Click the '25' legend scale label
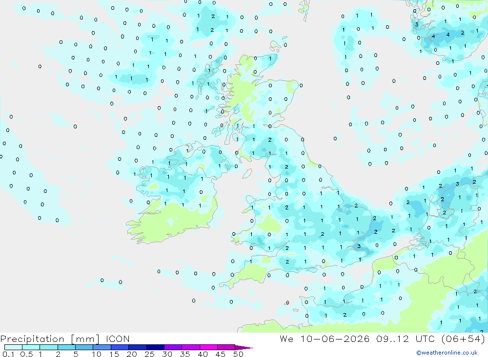The height and width of the screenshot is (357, 488). (150, 354)
